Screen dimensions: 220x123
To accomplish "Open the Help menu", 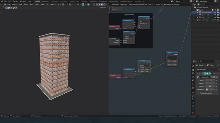I will click(29, 1).
